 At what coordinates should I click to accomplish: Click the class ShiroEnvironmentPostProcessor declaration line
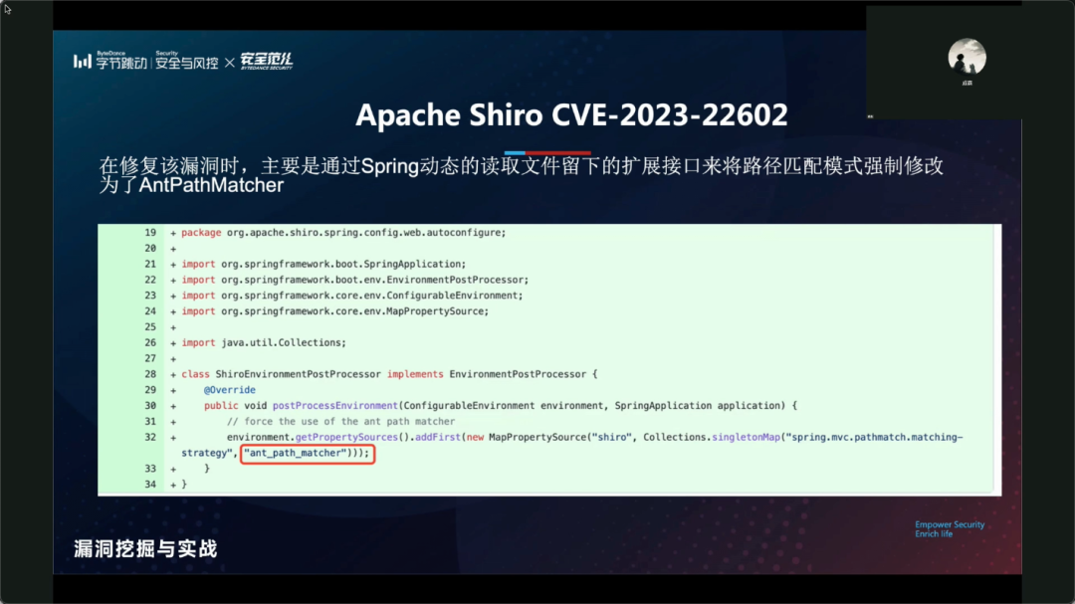pyautogui.click(x=389, y=374)
